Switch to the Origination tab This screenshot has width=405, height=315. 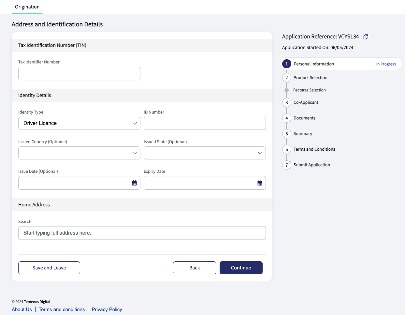coord(27,7)
